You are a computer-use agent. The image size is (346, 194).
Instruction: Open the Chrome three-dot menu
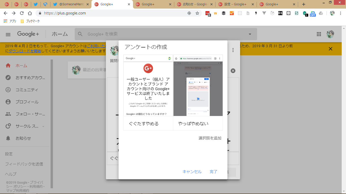coord(340,13)
